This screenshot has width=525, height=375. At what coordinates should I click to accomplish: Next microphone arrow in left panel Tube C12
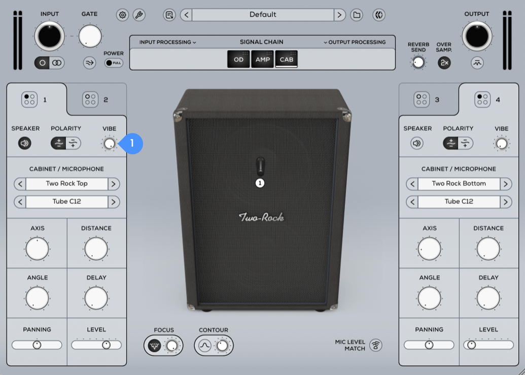pos(114,202)
